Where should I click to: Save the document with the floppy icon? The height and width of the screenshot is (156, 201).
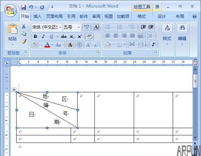[23, 7]
